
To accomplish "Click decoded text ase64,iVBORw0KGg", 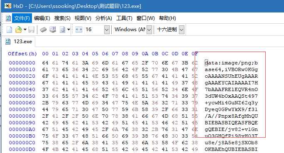I will point(231,69).
